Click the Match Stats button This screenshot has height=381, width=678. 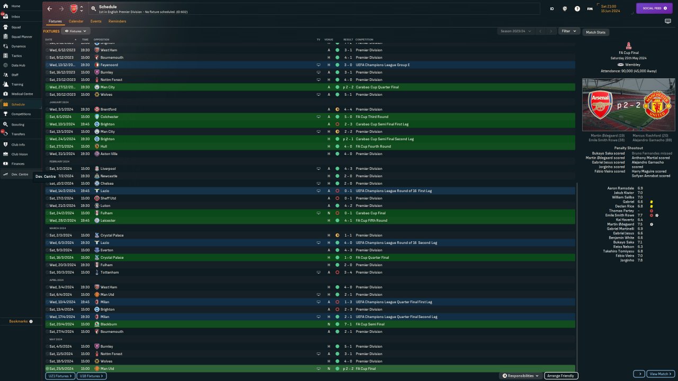tap(596, 32)
